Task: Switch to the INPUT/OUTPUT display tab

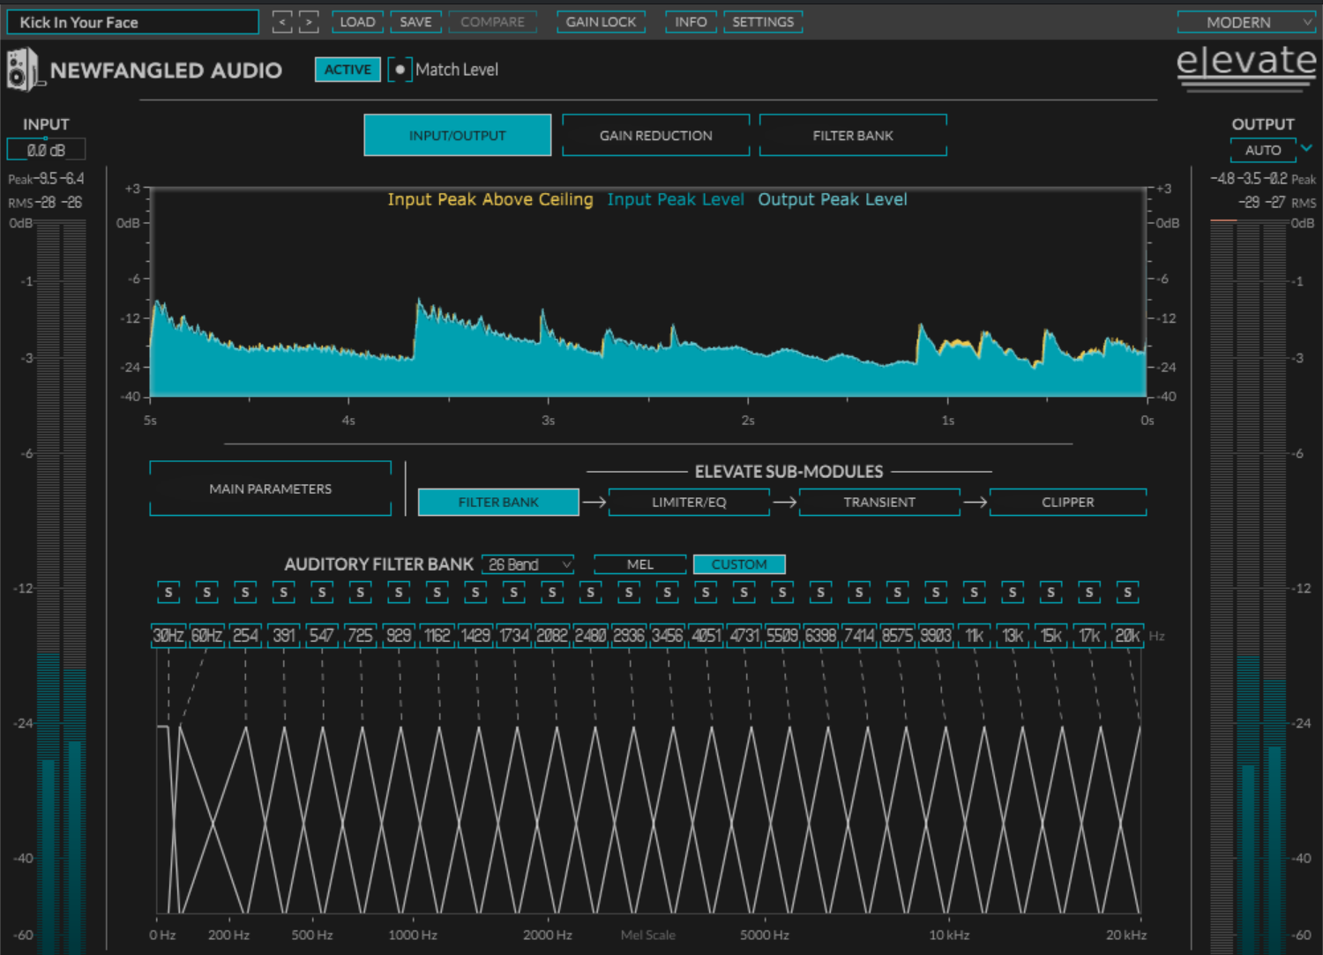Action: [457, 135]
